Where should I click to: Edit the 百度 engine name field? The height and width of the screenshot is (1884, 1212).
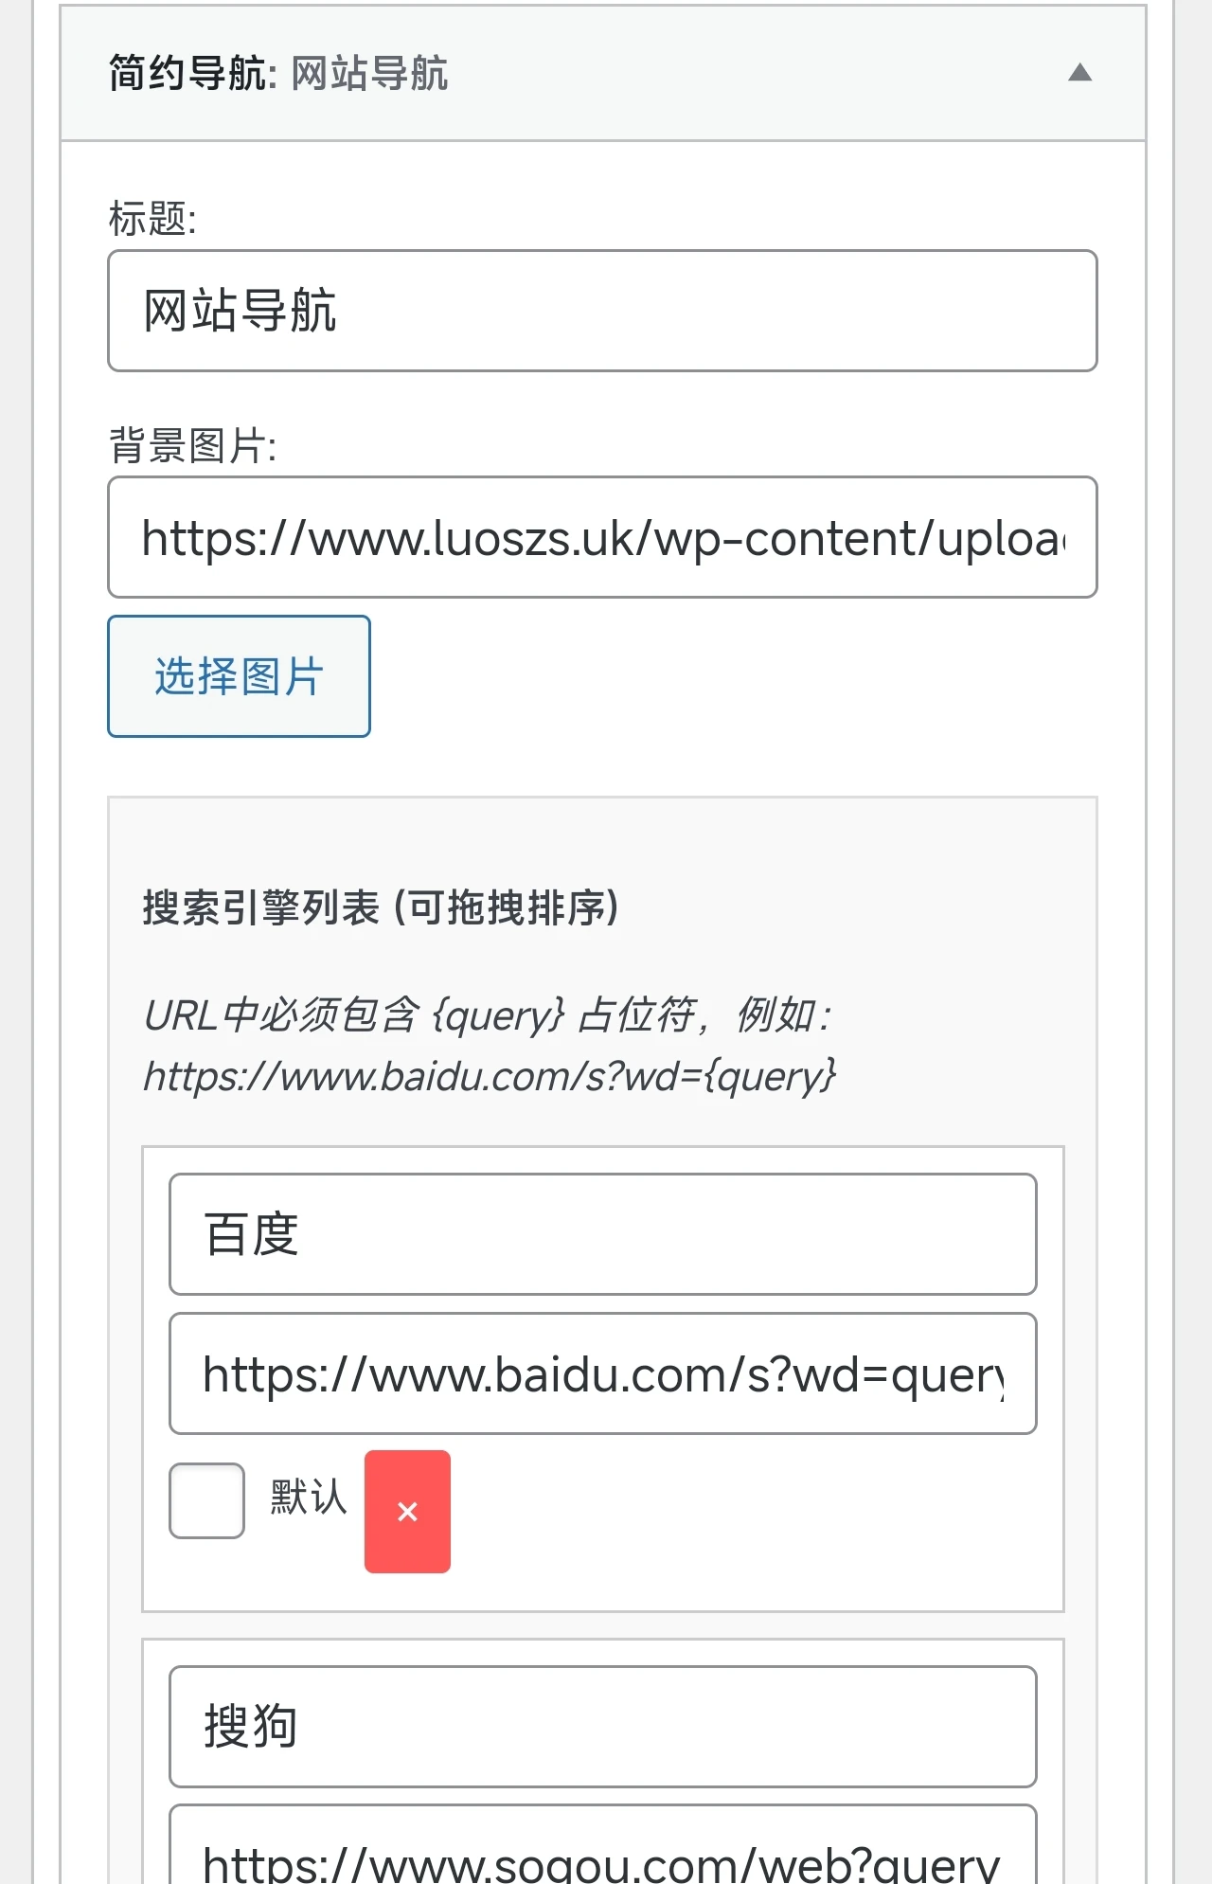coord(602,1234)
